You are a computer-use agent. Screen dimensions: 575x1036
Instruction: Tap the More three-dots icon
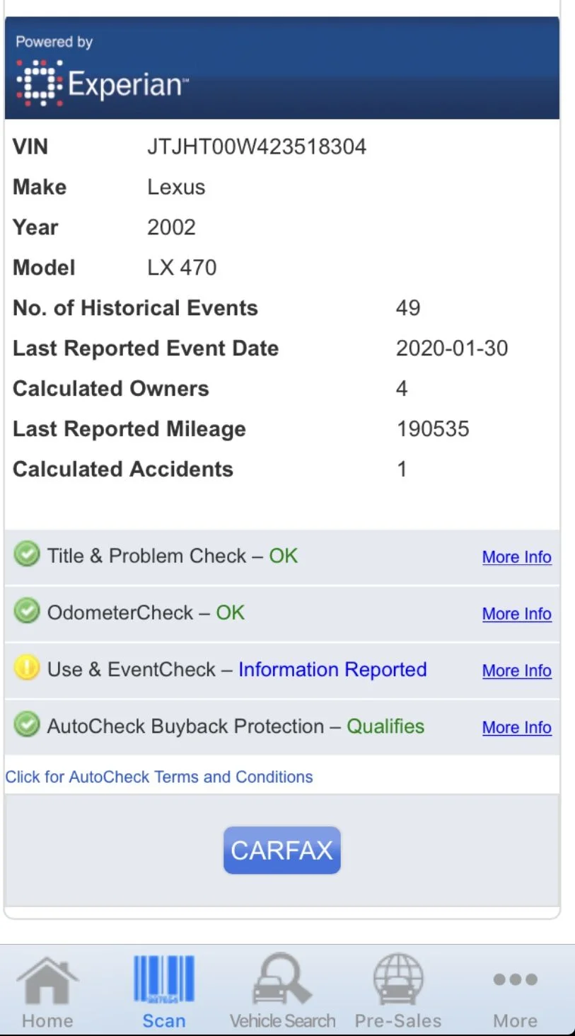click(516, 980)
